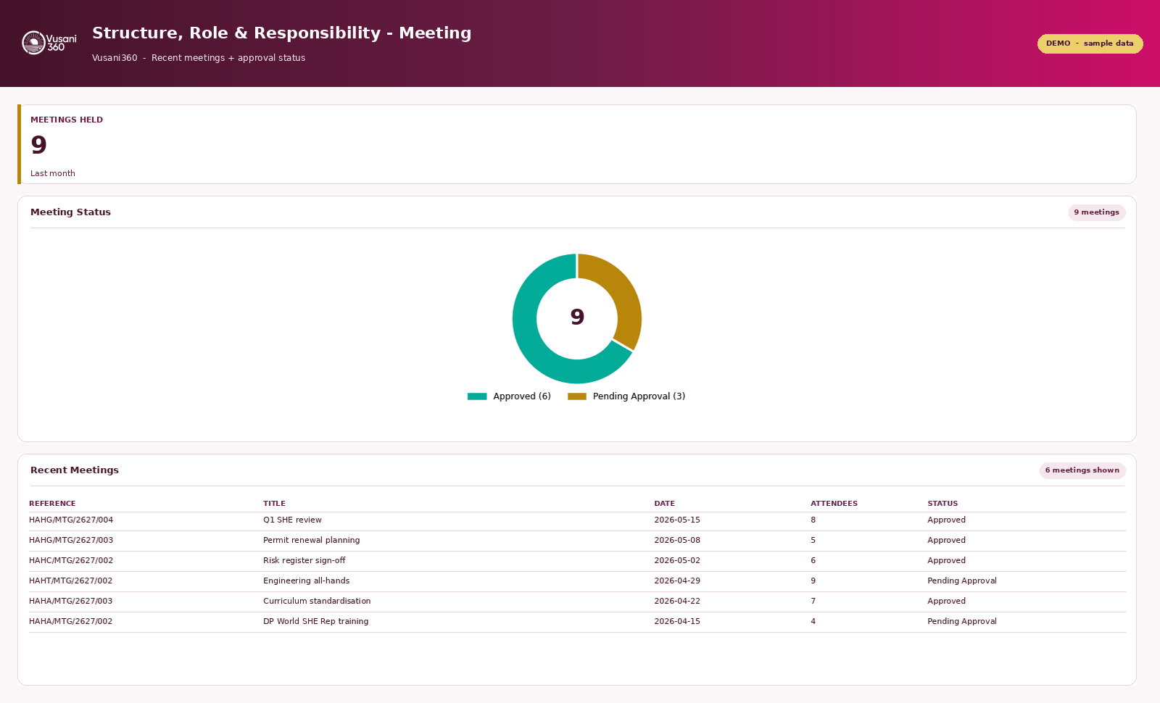Click the date 2026-05-02

point(677,561)
